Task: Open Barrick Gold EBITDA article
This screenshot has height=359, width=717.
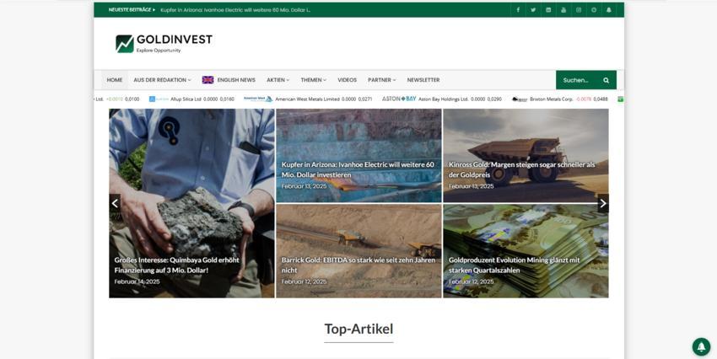Action: tap(358, 265)
